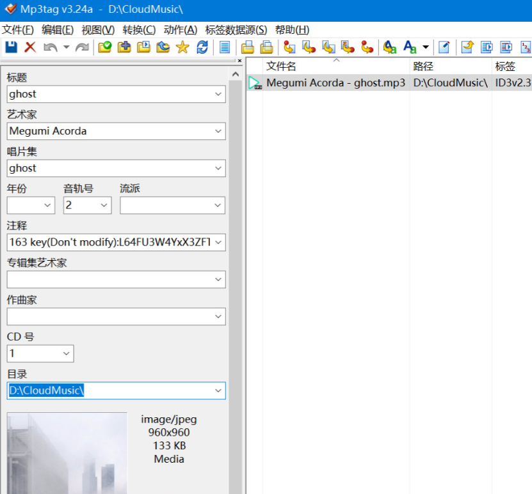The image size is (532, 494).
Task: Export tags using yellow arrow icon
Action: point(467,47)
